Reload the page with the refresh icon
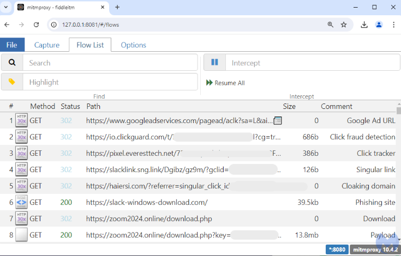Viewport: 401px width, 256px height. pyautogui.click(x=37, y=25)
